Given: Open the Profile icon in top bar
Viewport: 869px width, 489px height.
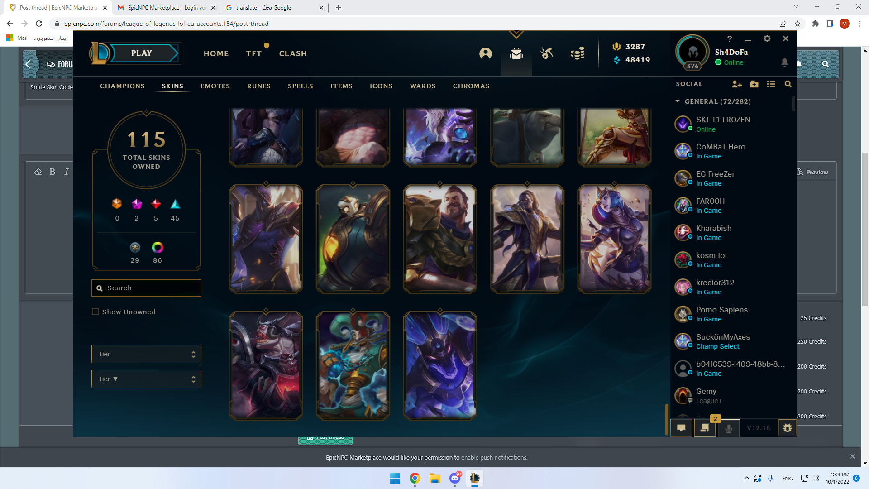Looking at the screenshot, I should pyautogui.click(x=486, y=53).
